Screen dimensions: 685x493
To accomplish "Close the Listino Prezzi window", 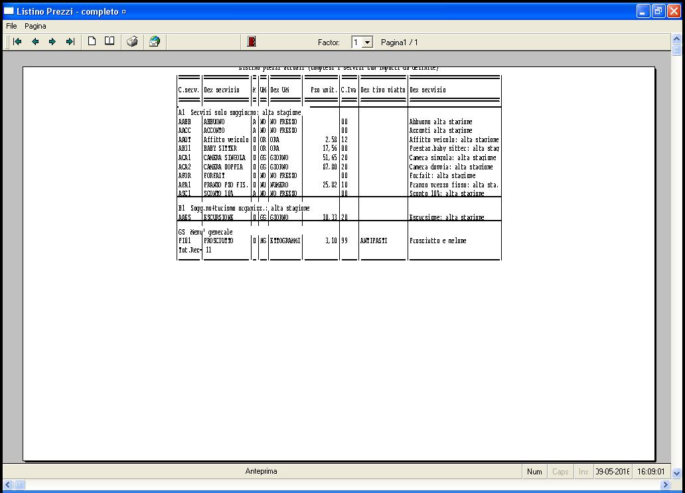I will (674, 11).
